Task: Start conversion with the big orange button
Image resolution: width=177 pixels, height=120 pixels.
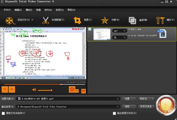Action: point(166,105)
